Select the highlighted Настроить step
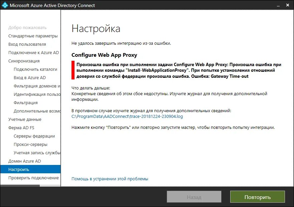This screenshot has height=207, width=294. coord(30,169)
